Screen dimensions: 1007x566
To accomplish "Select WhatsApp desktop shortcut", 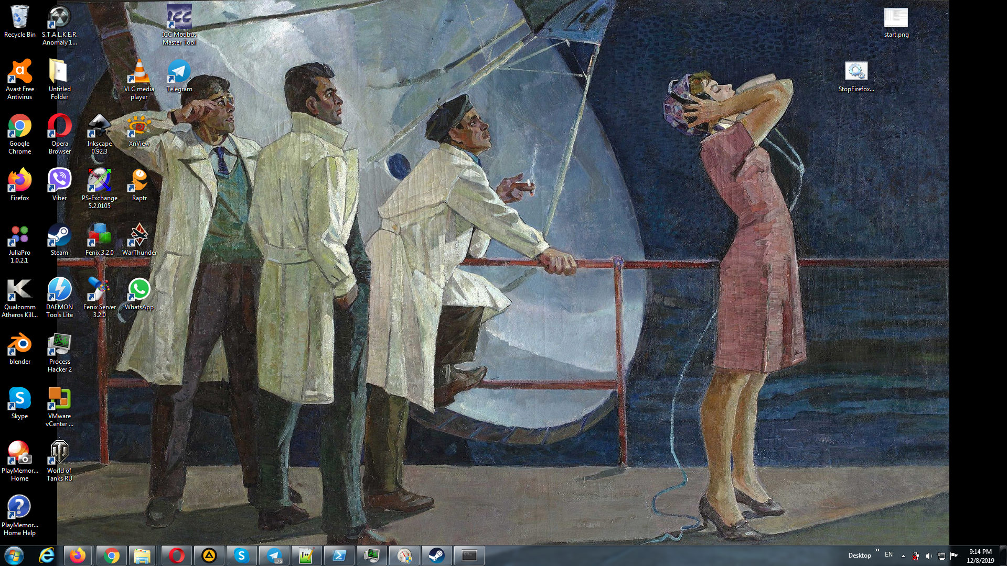I will point(139,295).
